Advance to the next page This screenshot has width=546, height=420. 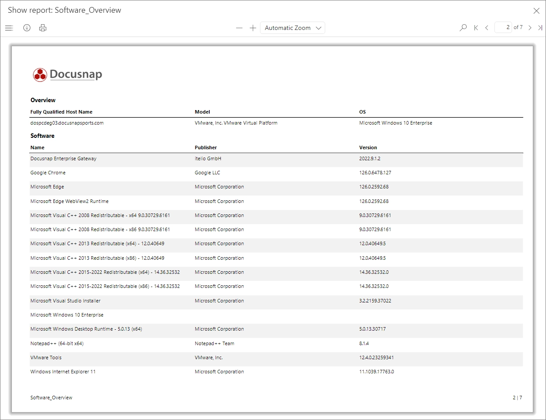pyautogui.click(x=530, y=27)
